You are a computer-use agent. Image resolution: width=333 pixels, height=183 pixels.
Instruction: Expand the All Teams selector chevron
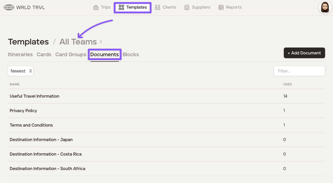pyautogui.click(x=101, y=42)
